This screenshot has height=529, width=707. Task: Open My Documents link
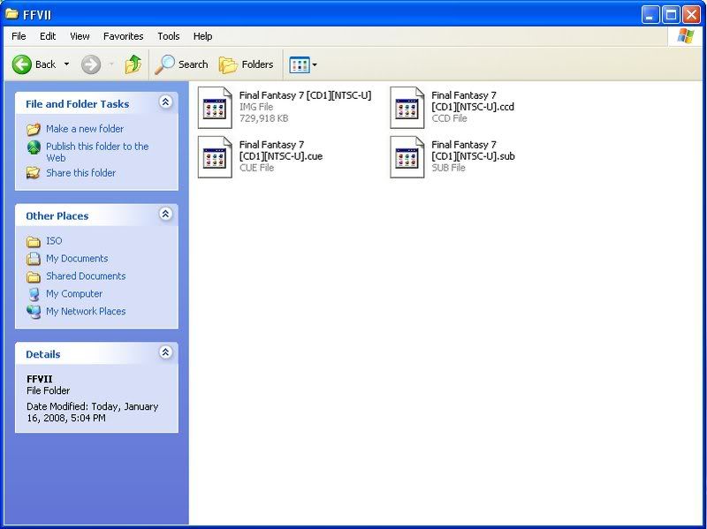77,259
